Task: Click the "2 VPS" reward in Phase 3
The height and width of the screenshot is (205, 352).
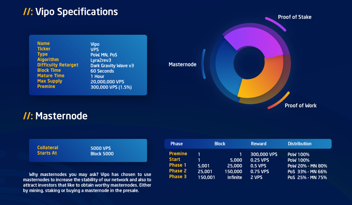Action: click(257, 177)
